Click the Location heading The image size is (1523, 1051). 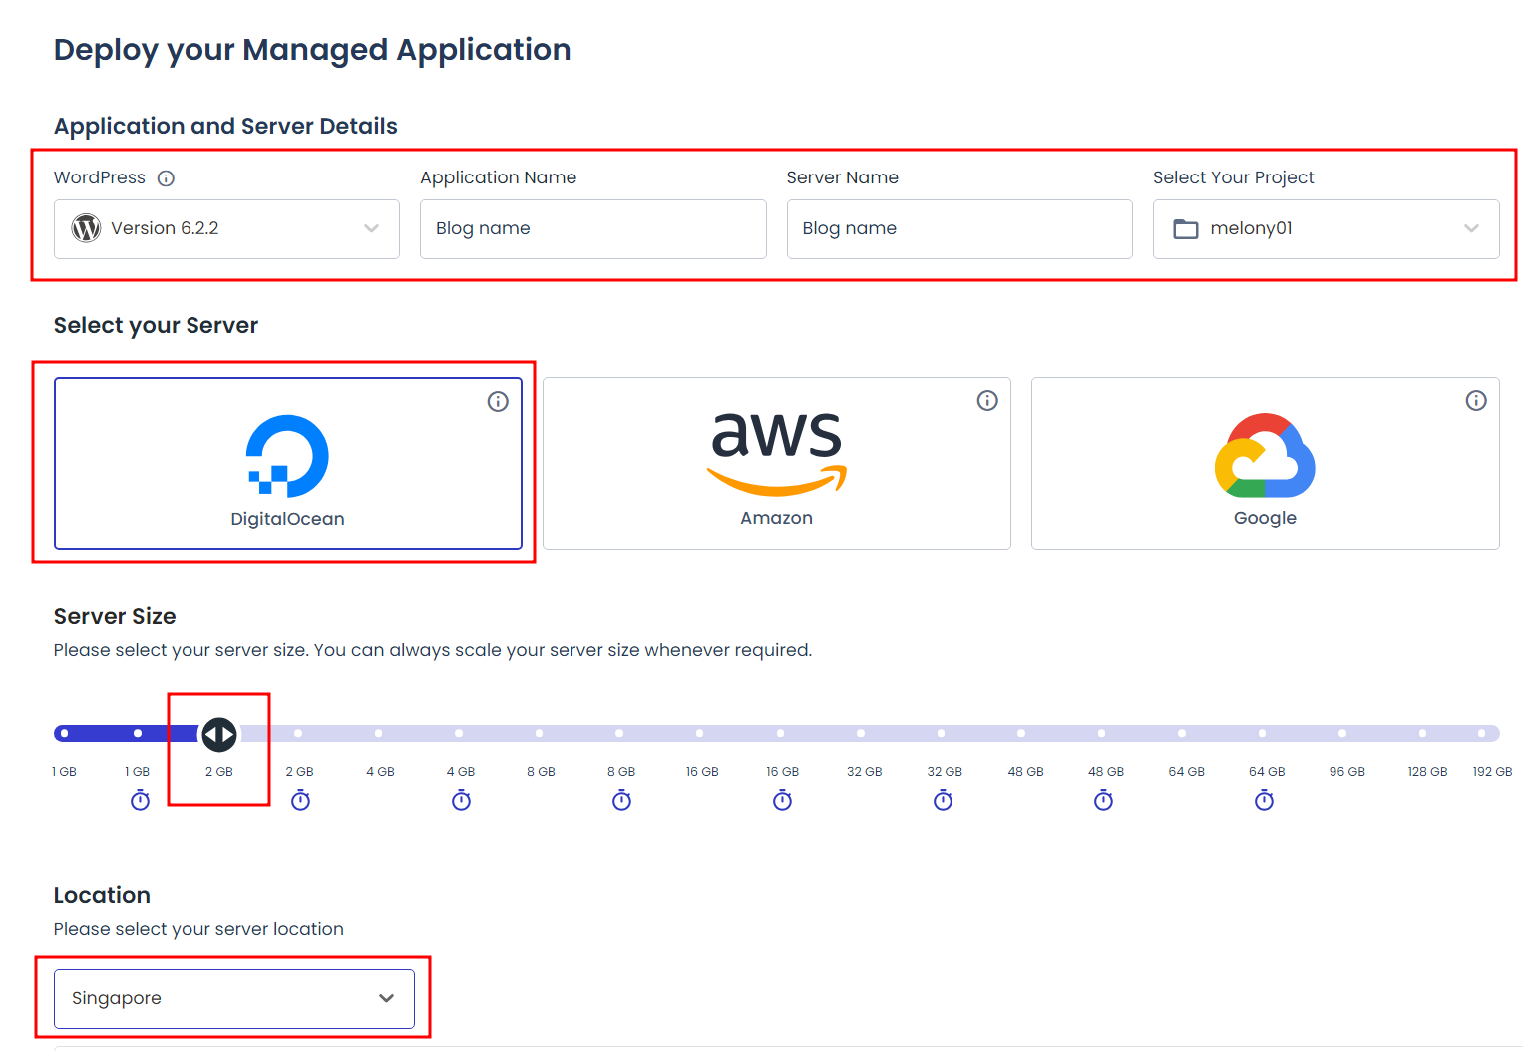click(x=102, y=895)
